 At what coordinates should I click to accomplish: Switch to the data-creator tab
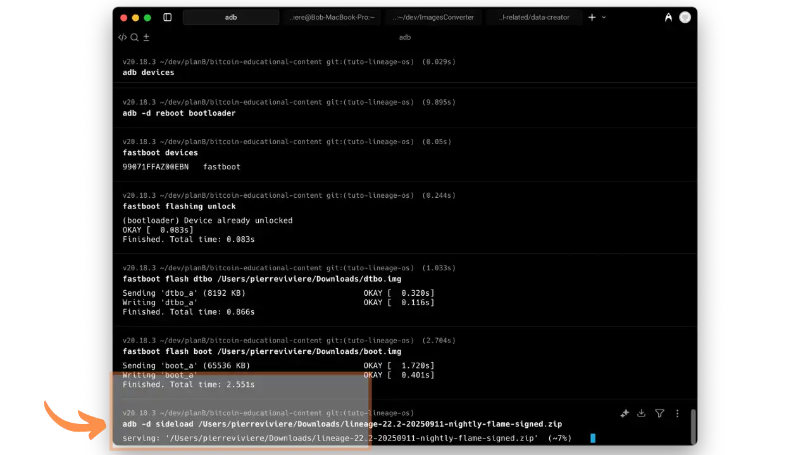pyautogui.click(x=533, y=18)
